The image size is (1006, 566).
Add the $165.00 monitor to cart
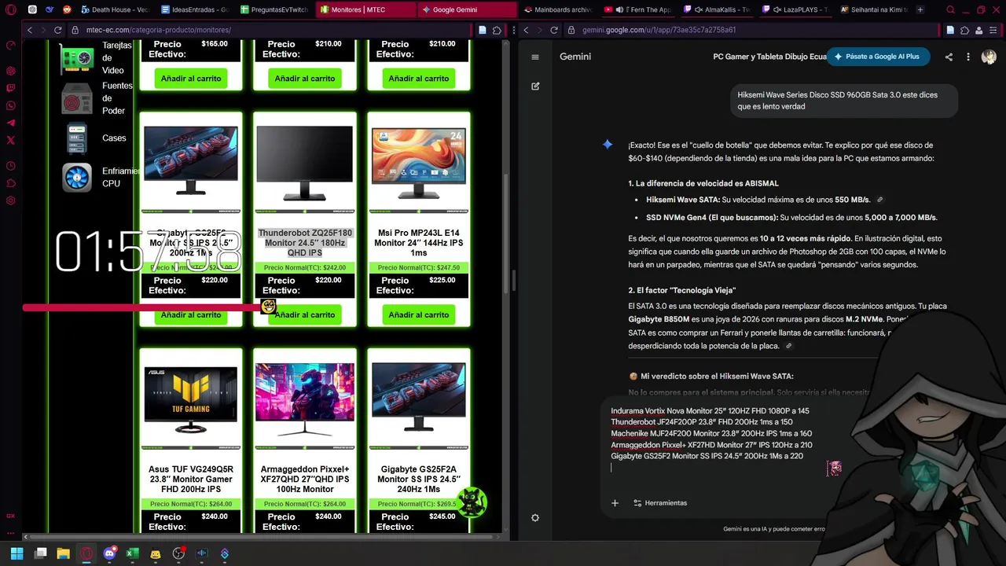tap(191, 79)
